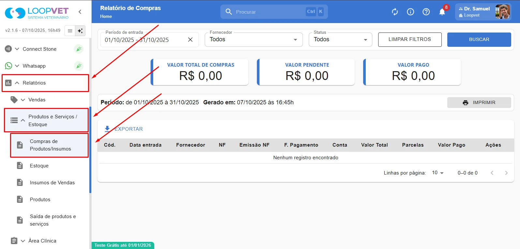Click the F. Pagamento column header
The height and width of the screenshot is (249, 520).
point(301,145)
